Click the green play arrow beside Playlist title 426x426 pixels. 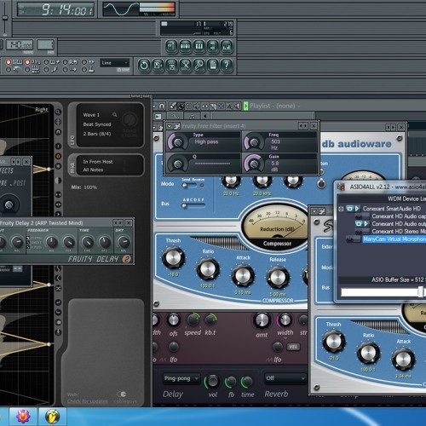pos(245,106)
